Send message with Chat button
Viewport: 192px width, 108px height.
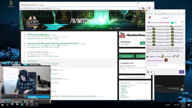pyautogui.click(x=181, y=72)
